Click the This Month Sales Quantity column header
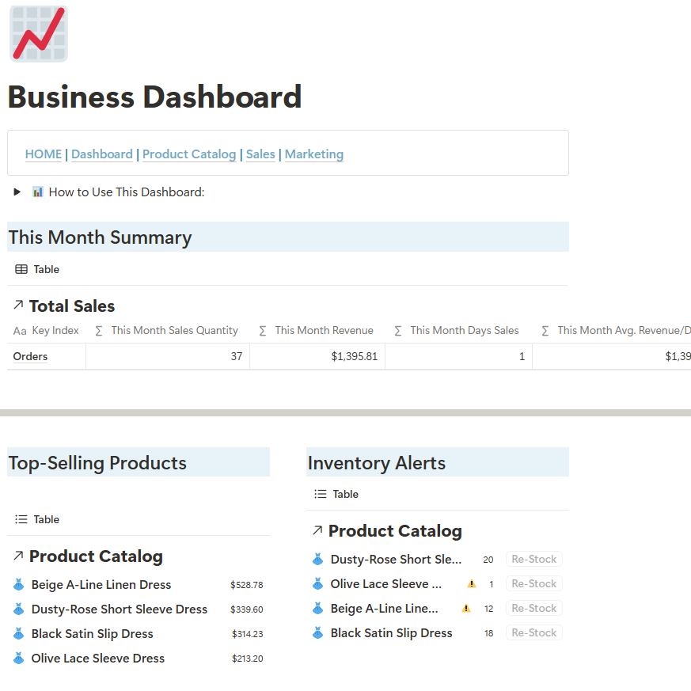This screenshot has height=691, width=691. pyautogui.click(x=174, y=331)
